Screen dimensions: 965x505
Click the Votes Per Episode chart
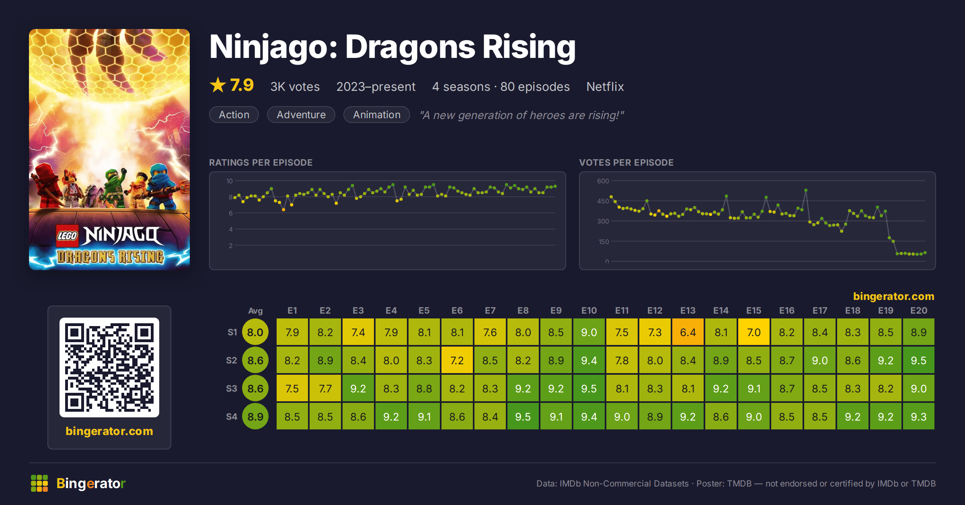pyautogui.click(x=758, y=221)
